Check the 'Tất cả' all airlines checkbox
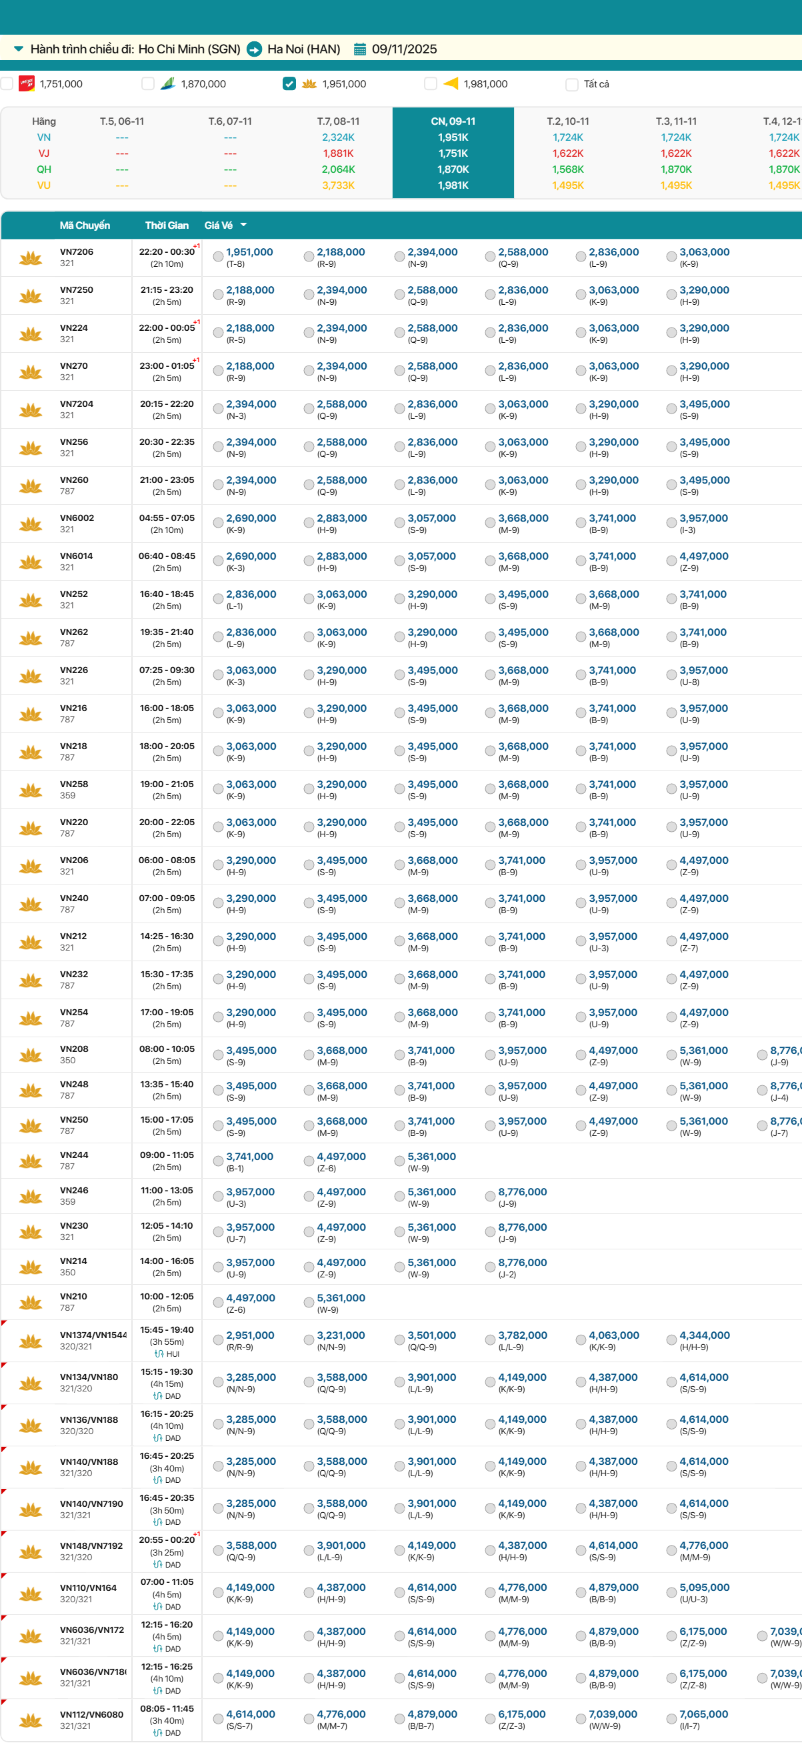 pyautogui.click(x=571, y=85)
